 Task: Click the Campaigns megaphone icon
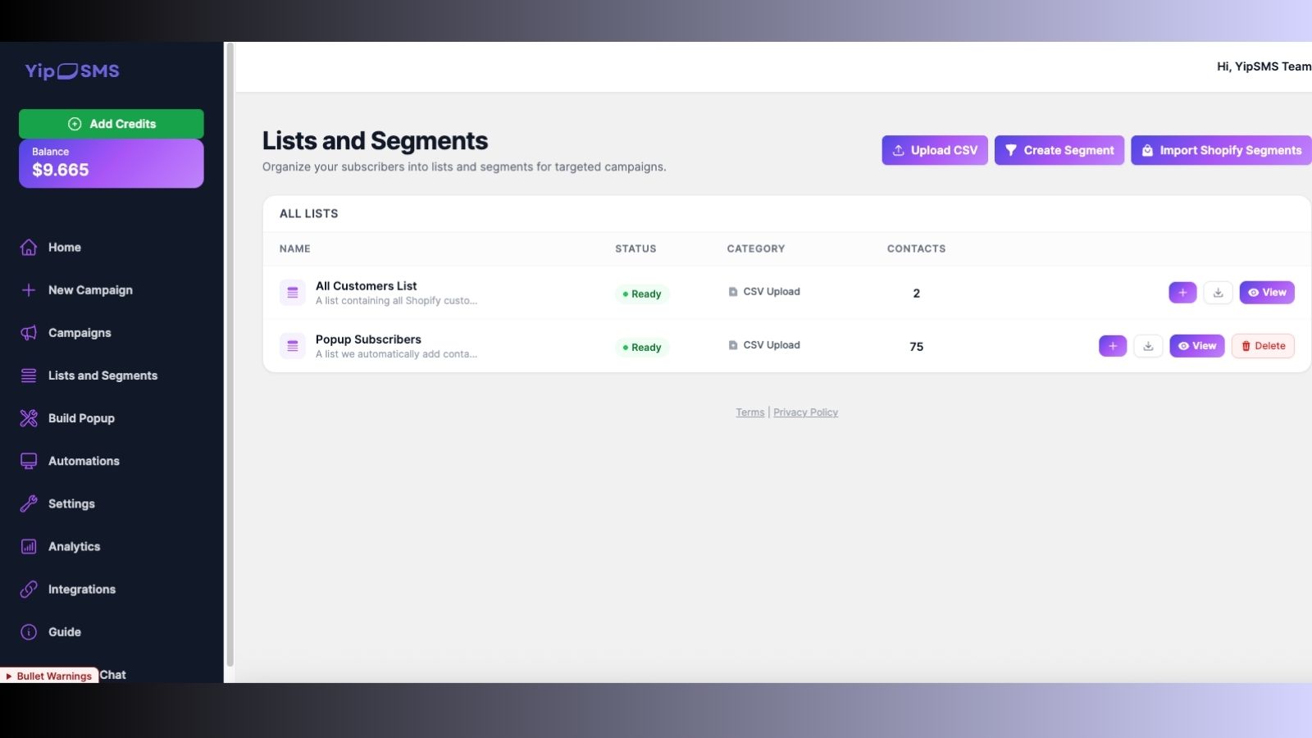click(29, 333)
